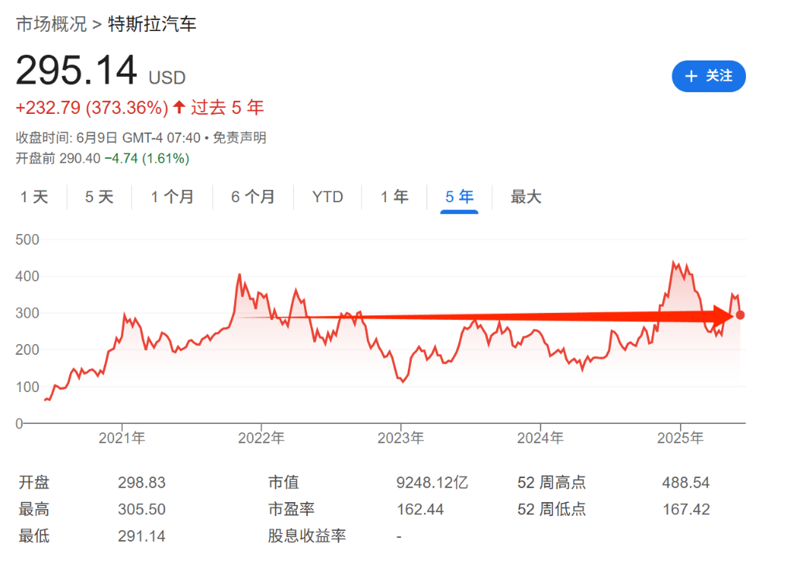Open the YTD chart view
This screenshot has width=794, height=568.
click(328, 197)
